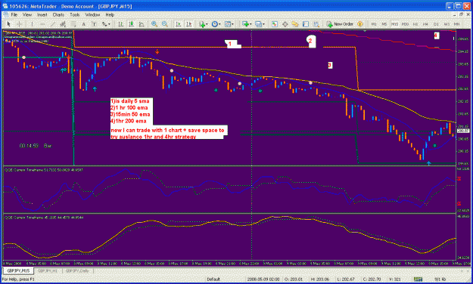
Task: Toggle the Data Window panel
Action: point(285,24)
